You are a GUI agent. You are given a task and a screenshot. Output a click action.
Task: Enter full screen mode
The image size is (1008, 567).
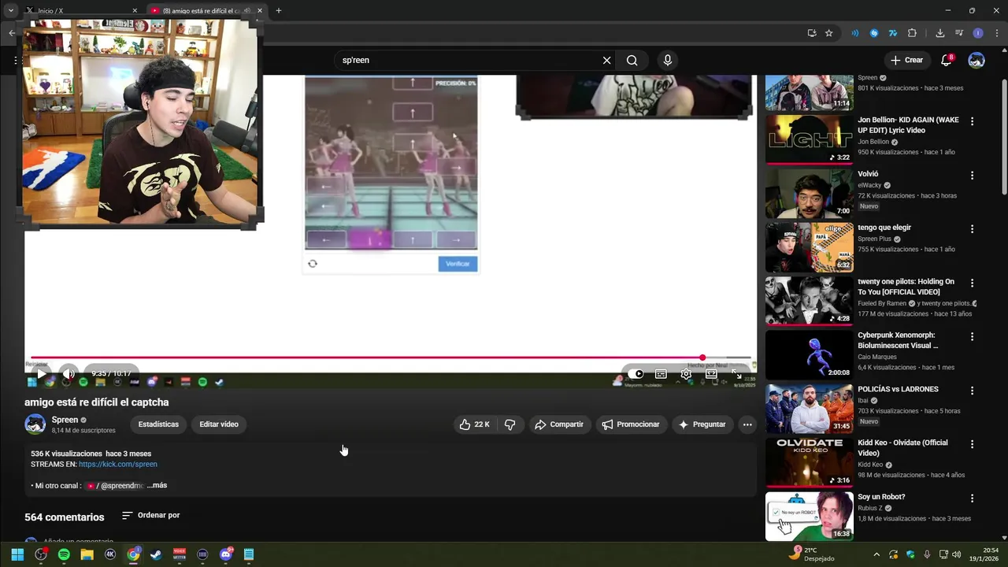(x=736, y=374)
